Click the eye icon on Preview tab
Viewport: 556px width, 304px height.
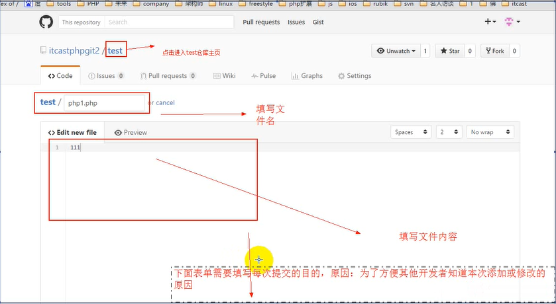click(x=118, y=133)
